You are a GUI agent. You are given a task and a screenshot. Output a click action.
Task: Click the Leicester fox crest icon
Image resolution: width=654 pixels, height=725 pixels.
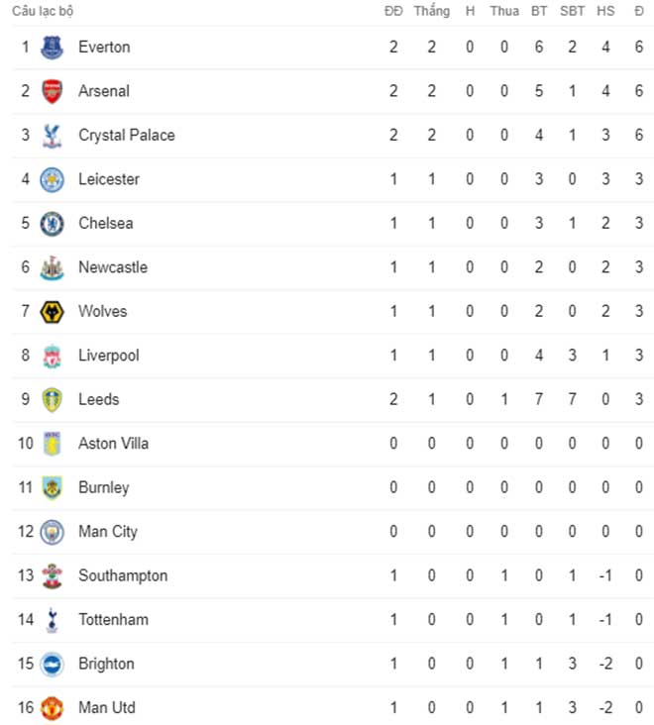[52, 179]
